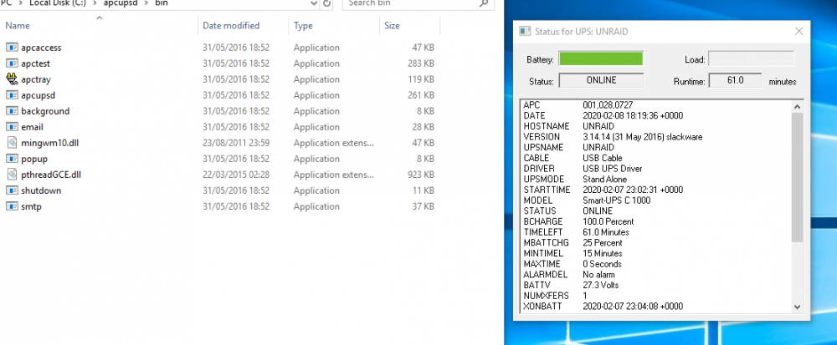837x345 pixels.
Task: Click the 61.0 Runtime field
Action: click(x=735, y=81)
